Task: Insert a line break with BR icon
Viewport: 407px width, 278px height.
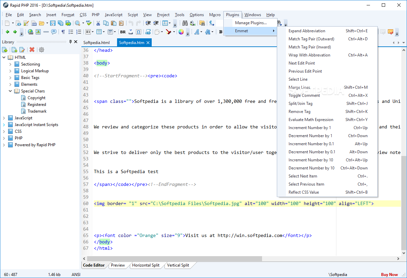Action: click(123, 32)
